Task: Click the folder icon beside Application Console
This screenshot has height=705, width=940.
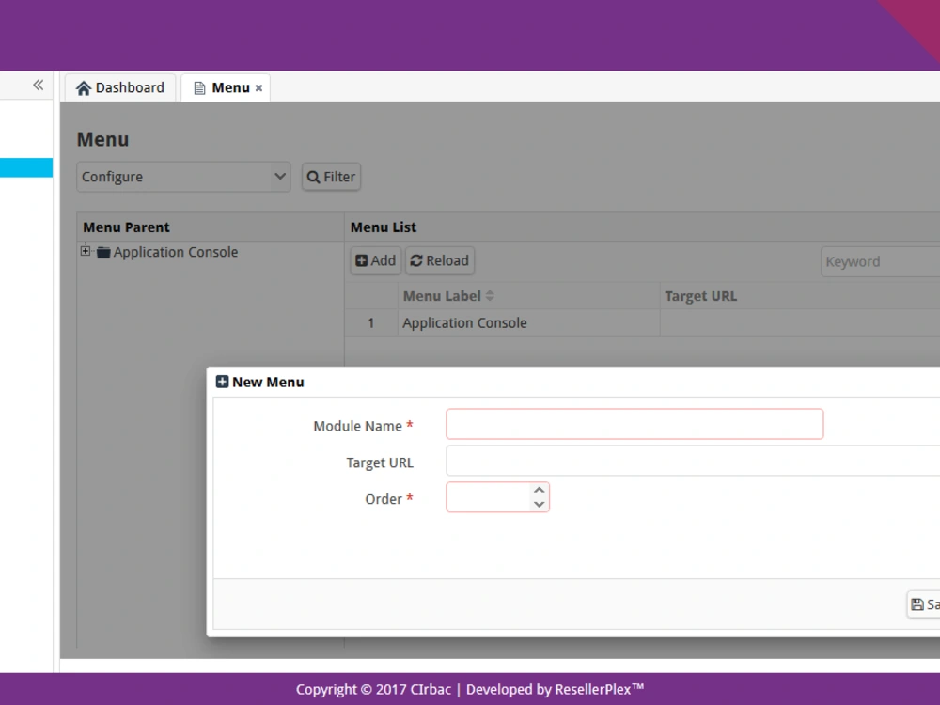Action: click(x=103, y=252)
